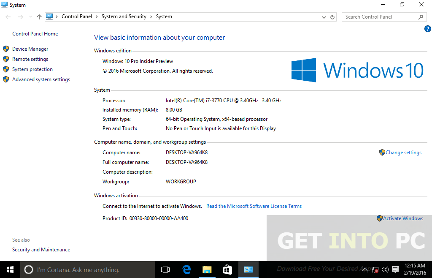432x278 pixels.
Task: Select the System taskbar window icon
Action: [248, 270]
